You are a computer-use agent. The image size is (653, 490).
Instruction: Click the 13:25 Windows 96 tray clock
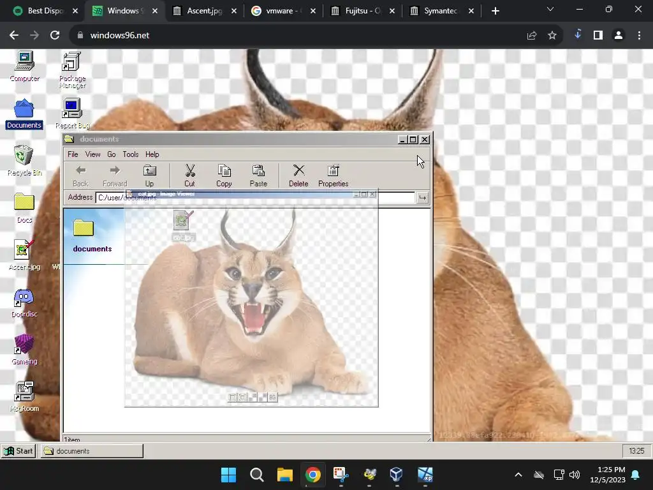(x=636, y=451)
